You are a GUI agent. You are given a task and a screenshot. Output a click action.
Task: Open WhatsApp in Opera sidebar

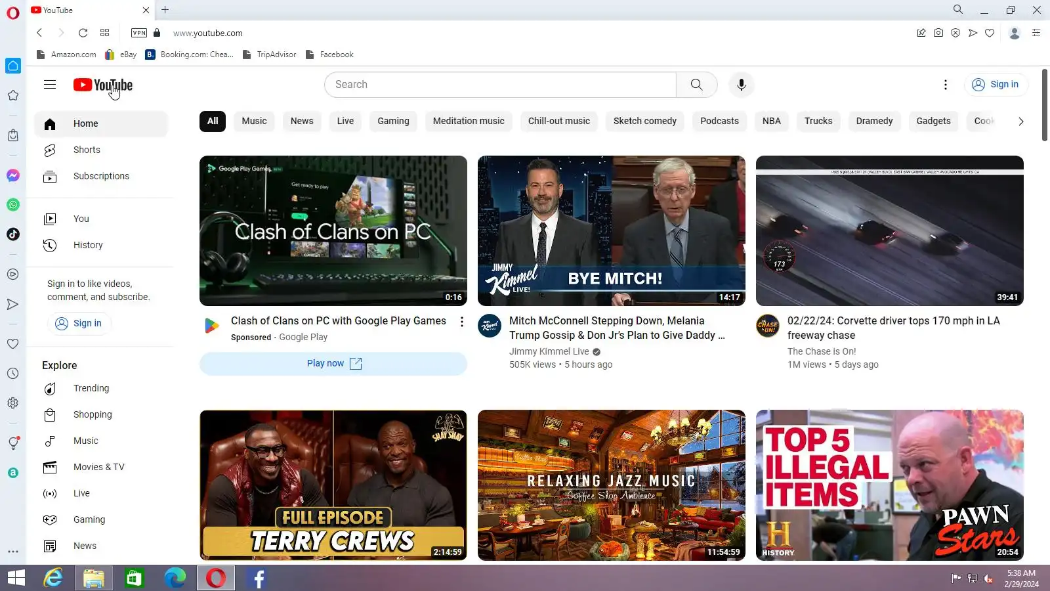tap(13, 205)
